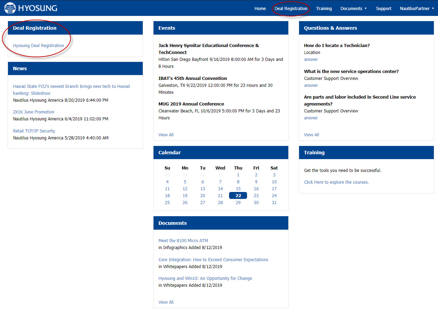
Task: Click the highlighted date 22 on the calendar
Action: pos(238,195)
